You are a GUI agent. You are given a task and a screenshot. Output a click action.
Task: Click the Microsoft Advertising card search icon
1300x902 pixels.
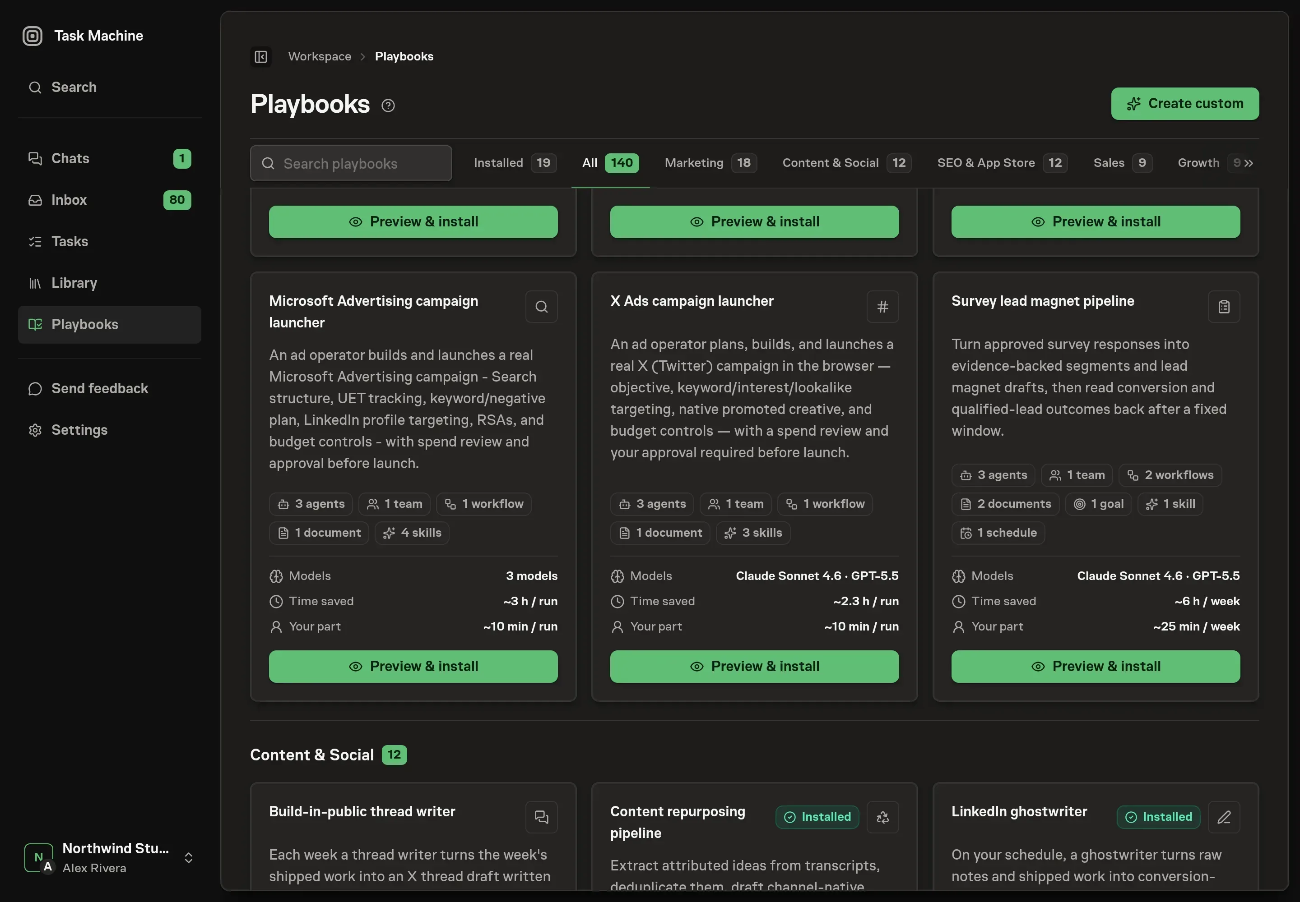(x=541, y=307)
